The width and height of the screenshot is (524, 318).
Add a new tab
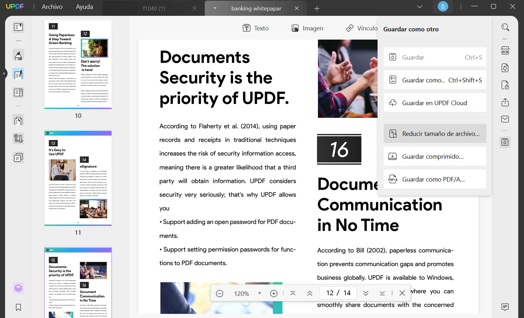(317, 9)
